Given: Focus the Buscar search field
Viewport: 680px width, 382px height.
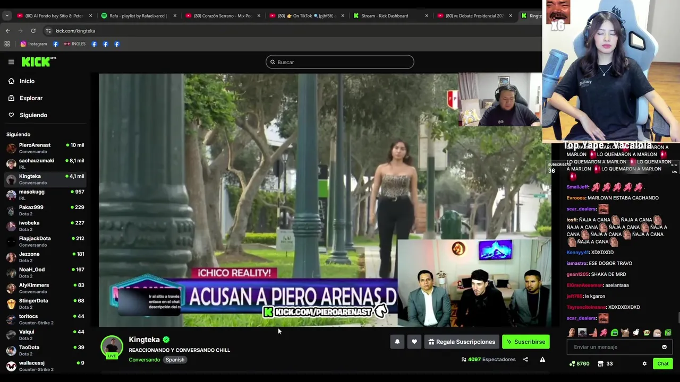Looking at the screenshot, I should click(340, 62).
